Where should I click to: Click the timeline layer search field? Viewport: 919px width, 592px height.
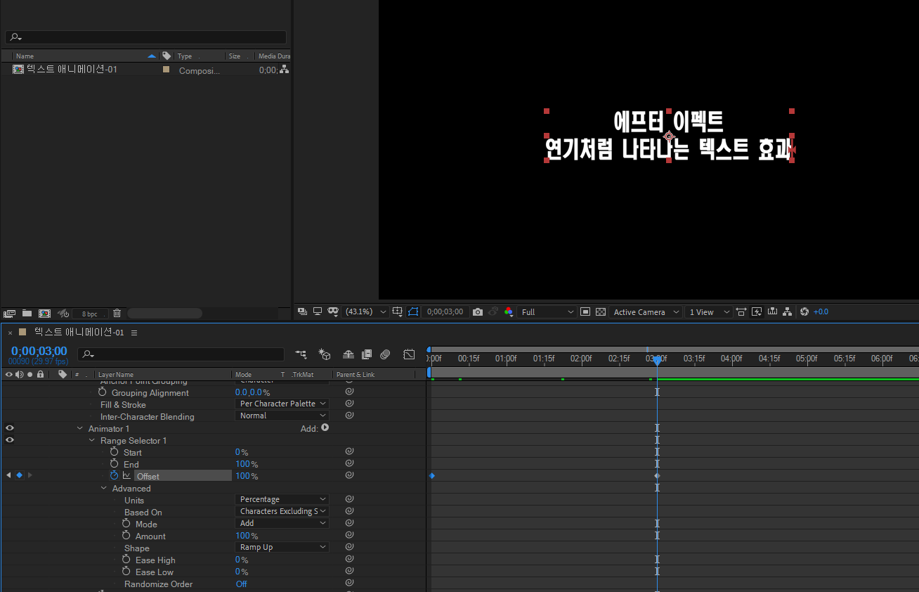pos(181,354)
